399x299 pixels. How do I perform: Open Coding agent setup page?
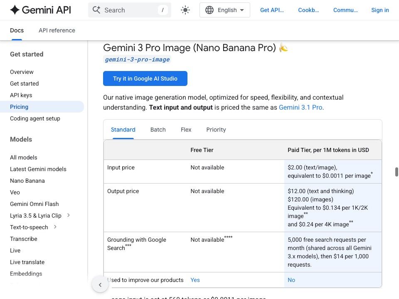[35, 118]
